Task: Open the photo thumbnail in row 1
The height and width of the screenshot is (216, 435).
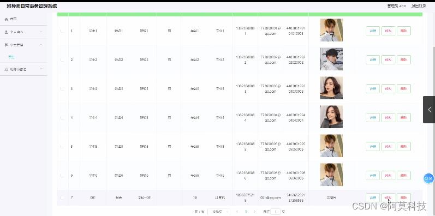Action: point(331,30)
